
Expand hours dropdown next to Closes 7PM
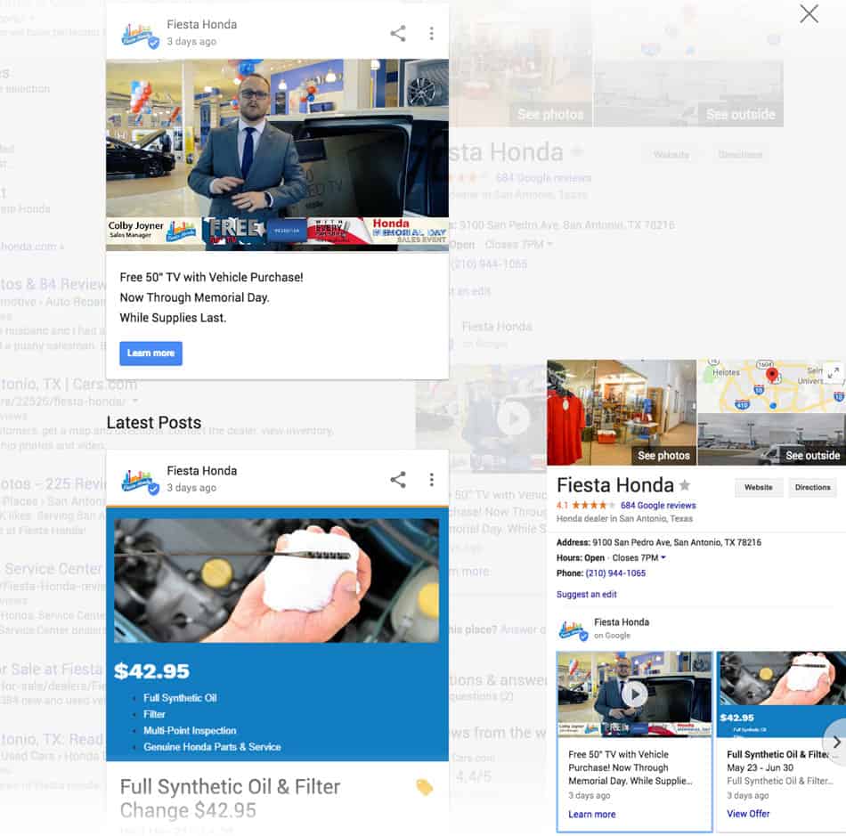663,557
